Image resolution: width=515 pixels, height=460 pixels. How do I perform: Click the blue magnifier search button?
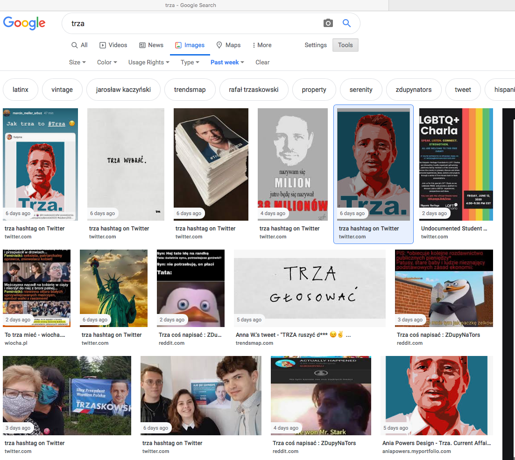pyautogui.click(x=346, y=23)
